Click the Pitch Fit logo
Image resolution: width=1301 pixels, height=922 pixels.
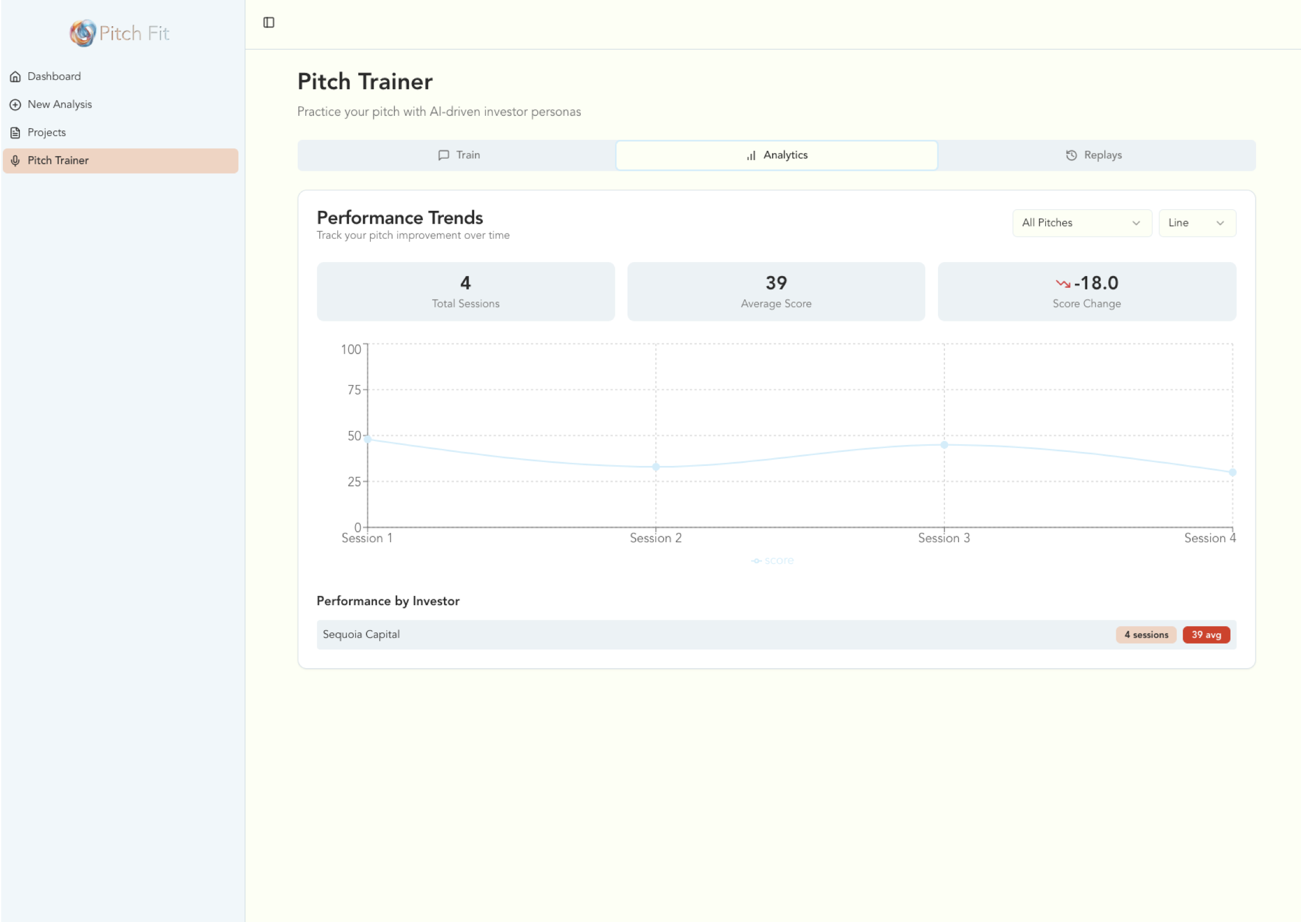(x=119, y=33)
